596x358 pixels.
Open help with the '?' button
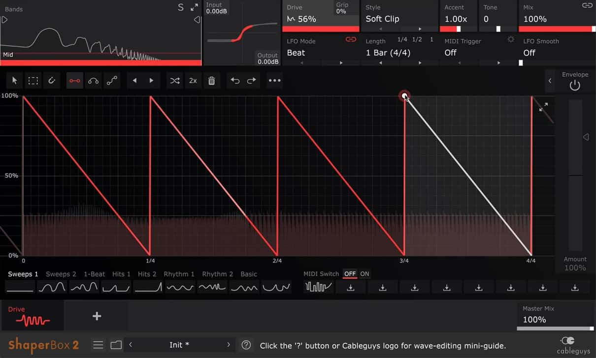pos(246,345)
